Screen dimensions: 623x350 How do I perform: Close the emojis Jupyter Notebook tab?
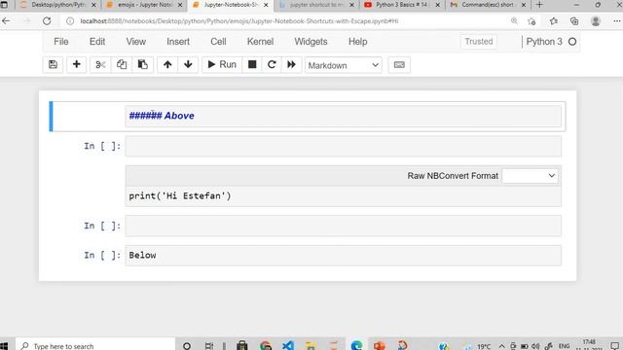[x=180, y=5]
